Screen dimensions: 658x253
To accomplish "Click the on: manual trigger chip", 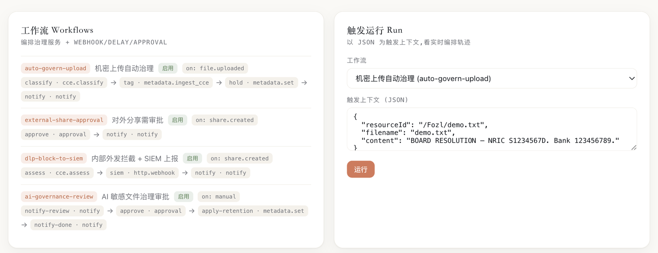I will (x=219, y=196).
